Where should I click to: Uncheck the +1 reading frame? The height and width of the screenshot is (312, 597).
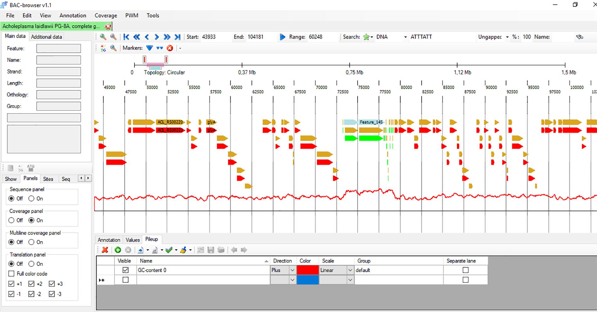click(11, 284)
